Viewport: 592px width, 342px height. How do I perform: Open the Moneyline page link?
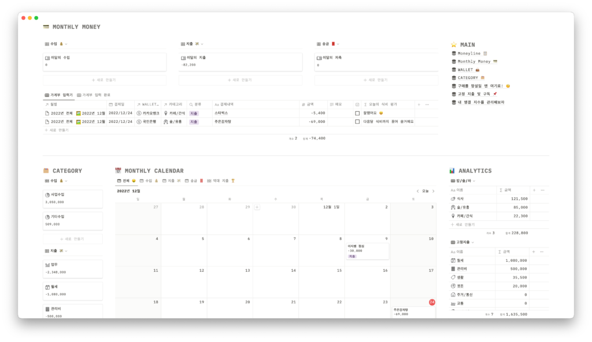pos(468,53)
